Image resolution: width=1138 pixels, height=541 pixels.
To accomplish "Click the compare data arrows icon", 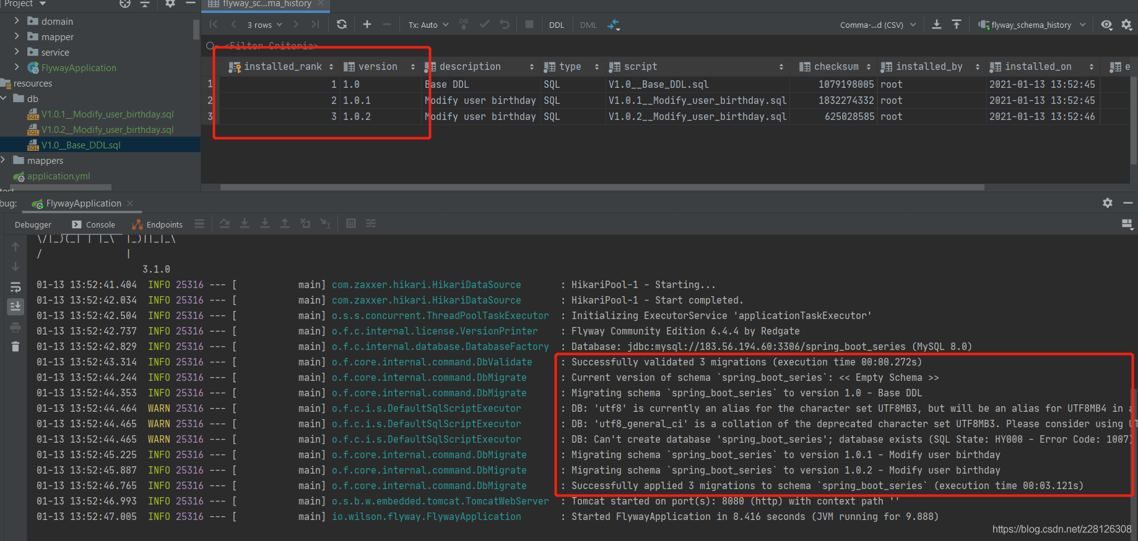I will 613,25.
